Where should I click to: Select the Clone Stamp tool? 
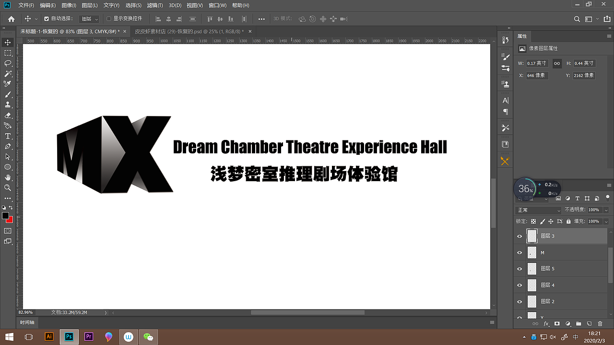point(8,105)
